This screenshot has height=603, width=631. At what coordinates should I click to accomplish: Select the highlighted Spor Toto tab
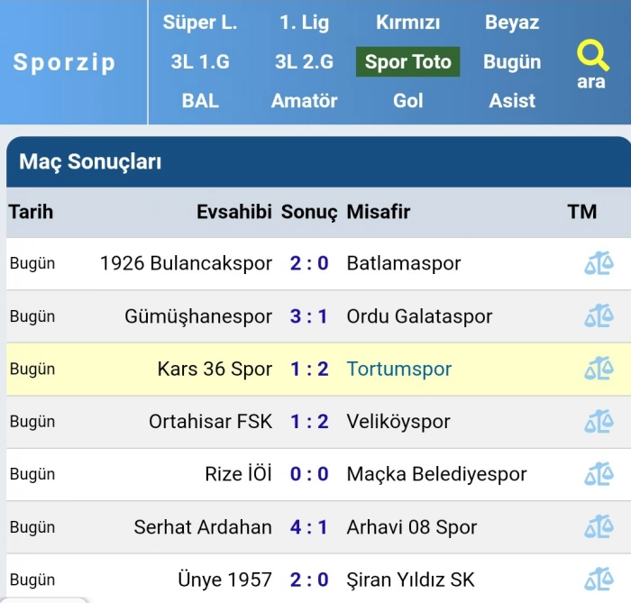408,62
